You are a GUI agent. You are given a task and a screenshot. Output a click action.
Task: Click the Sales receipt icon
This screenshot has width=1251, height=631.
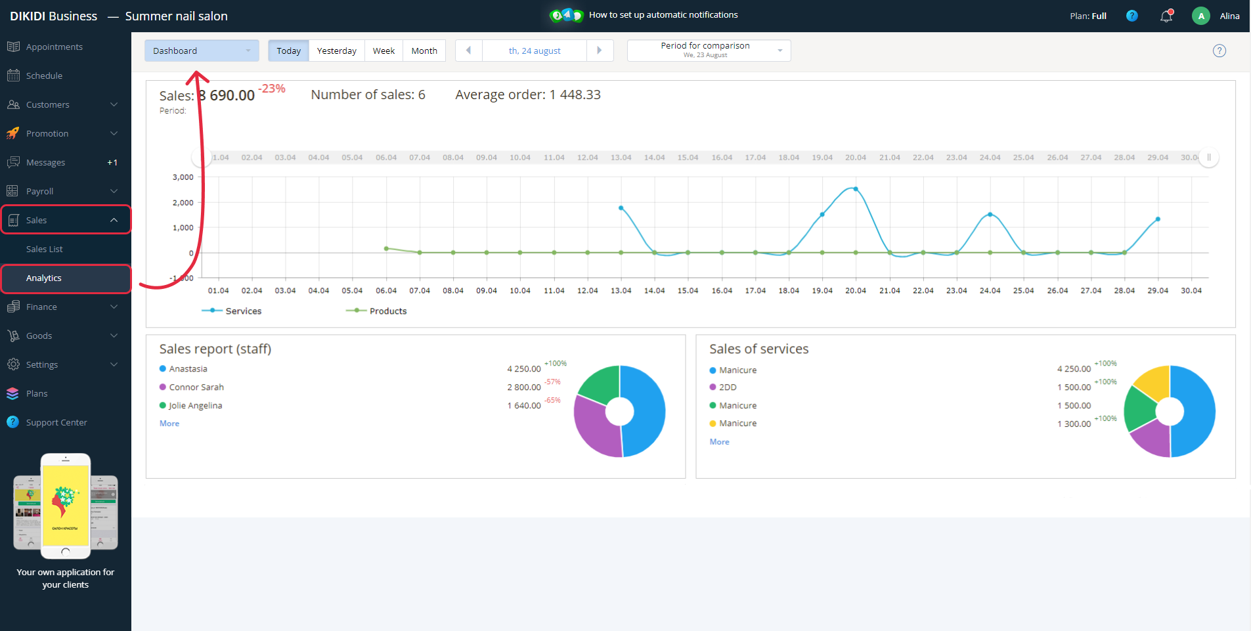pos(13,220)
